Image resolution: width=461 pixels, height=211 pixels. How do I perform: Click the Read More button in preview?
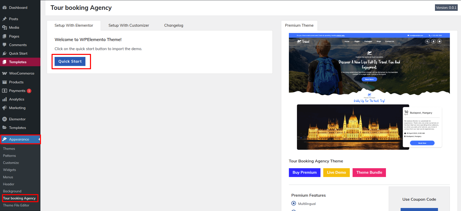(369, 79)
